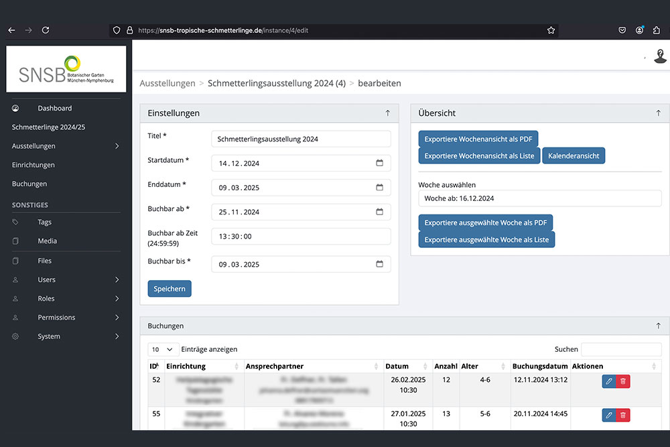Click edit pencil icon for booking 52
This screenshot has width=670, height=447.
coord(608,381)
